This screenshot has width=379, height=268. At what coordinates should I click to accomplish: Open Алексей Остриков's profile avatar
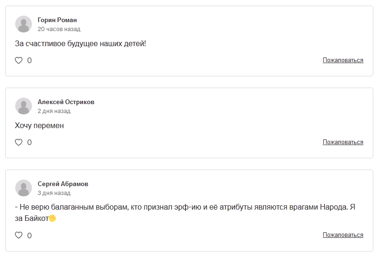(24, 106)
